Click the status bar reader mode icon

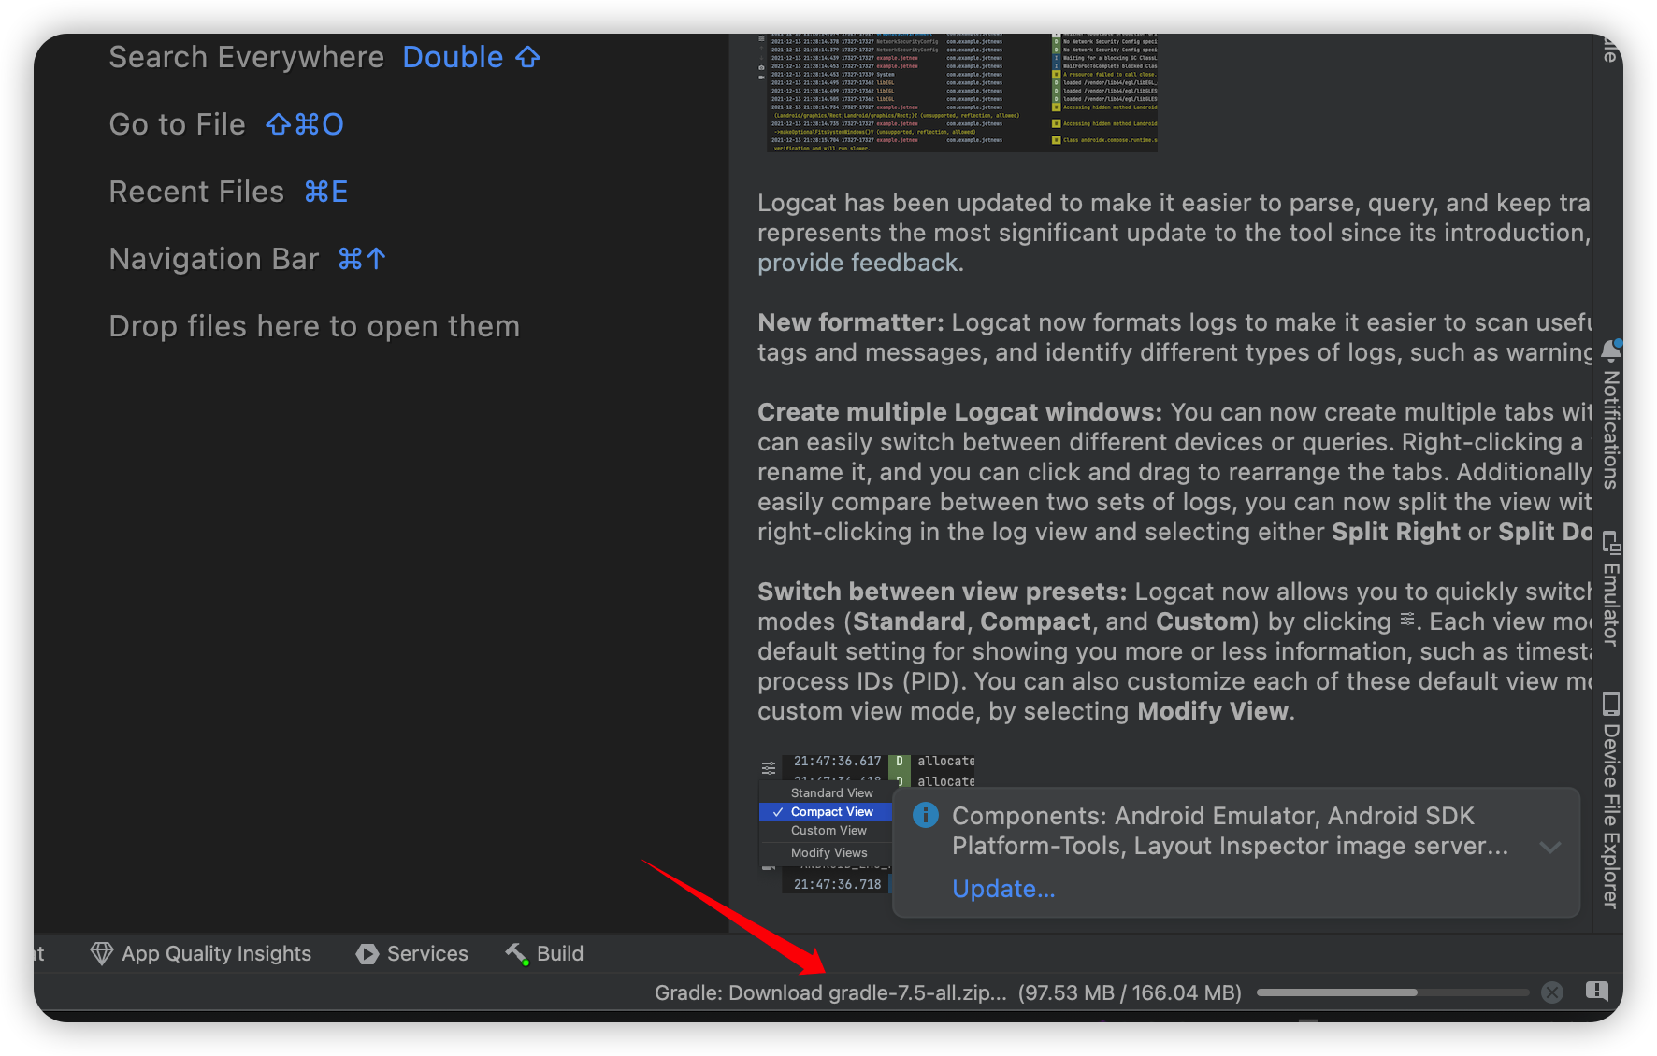point(1597,992)
